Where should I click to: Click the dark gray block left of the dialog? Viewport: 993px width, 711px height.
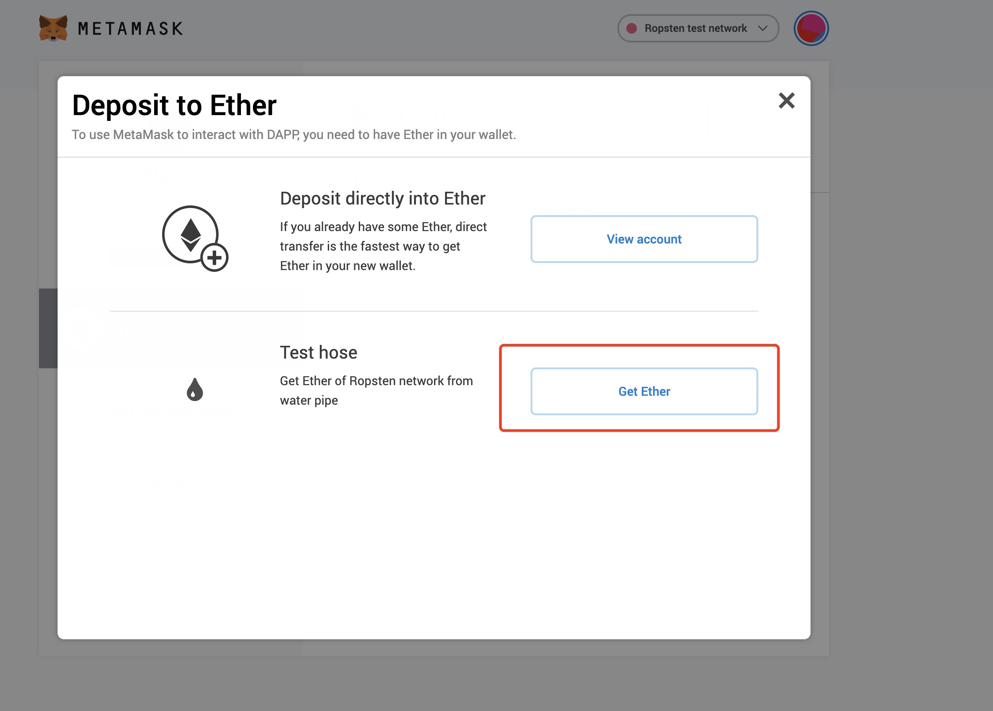coord(48,328)
